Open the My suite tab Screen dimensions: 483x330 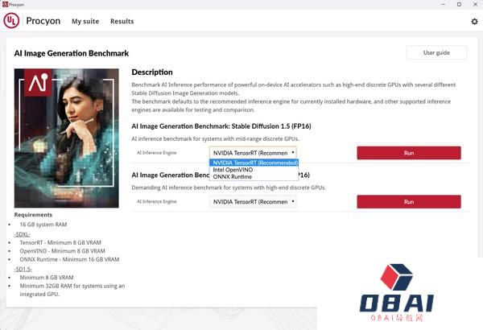(85, 22)
